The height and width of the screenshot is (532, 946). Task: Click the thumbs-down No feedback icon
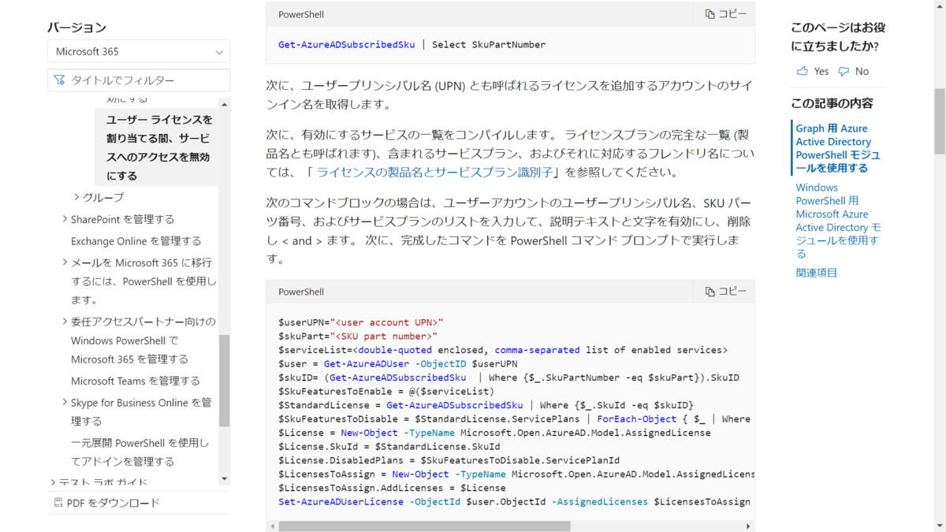tap(844, 71)
